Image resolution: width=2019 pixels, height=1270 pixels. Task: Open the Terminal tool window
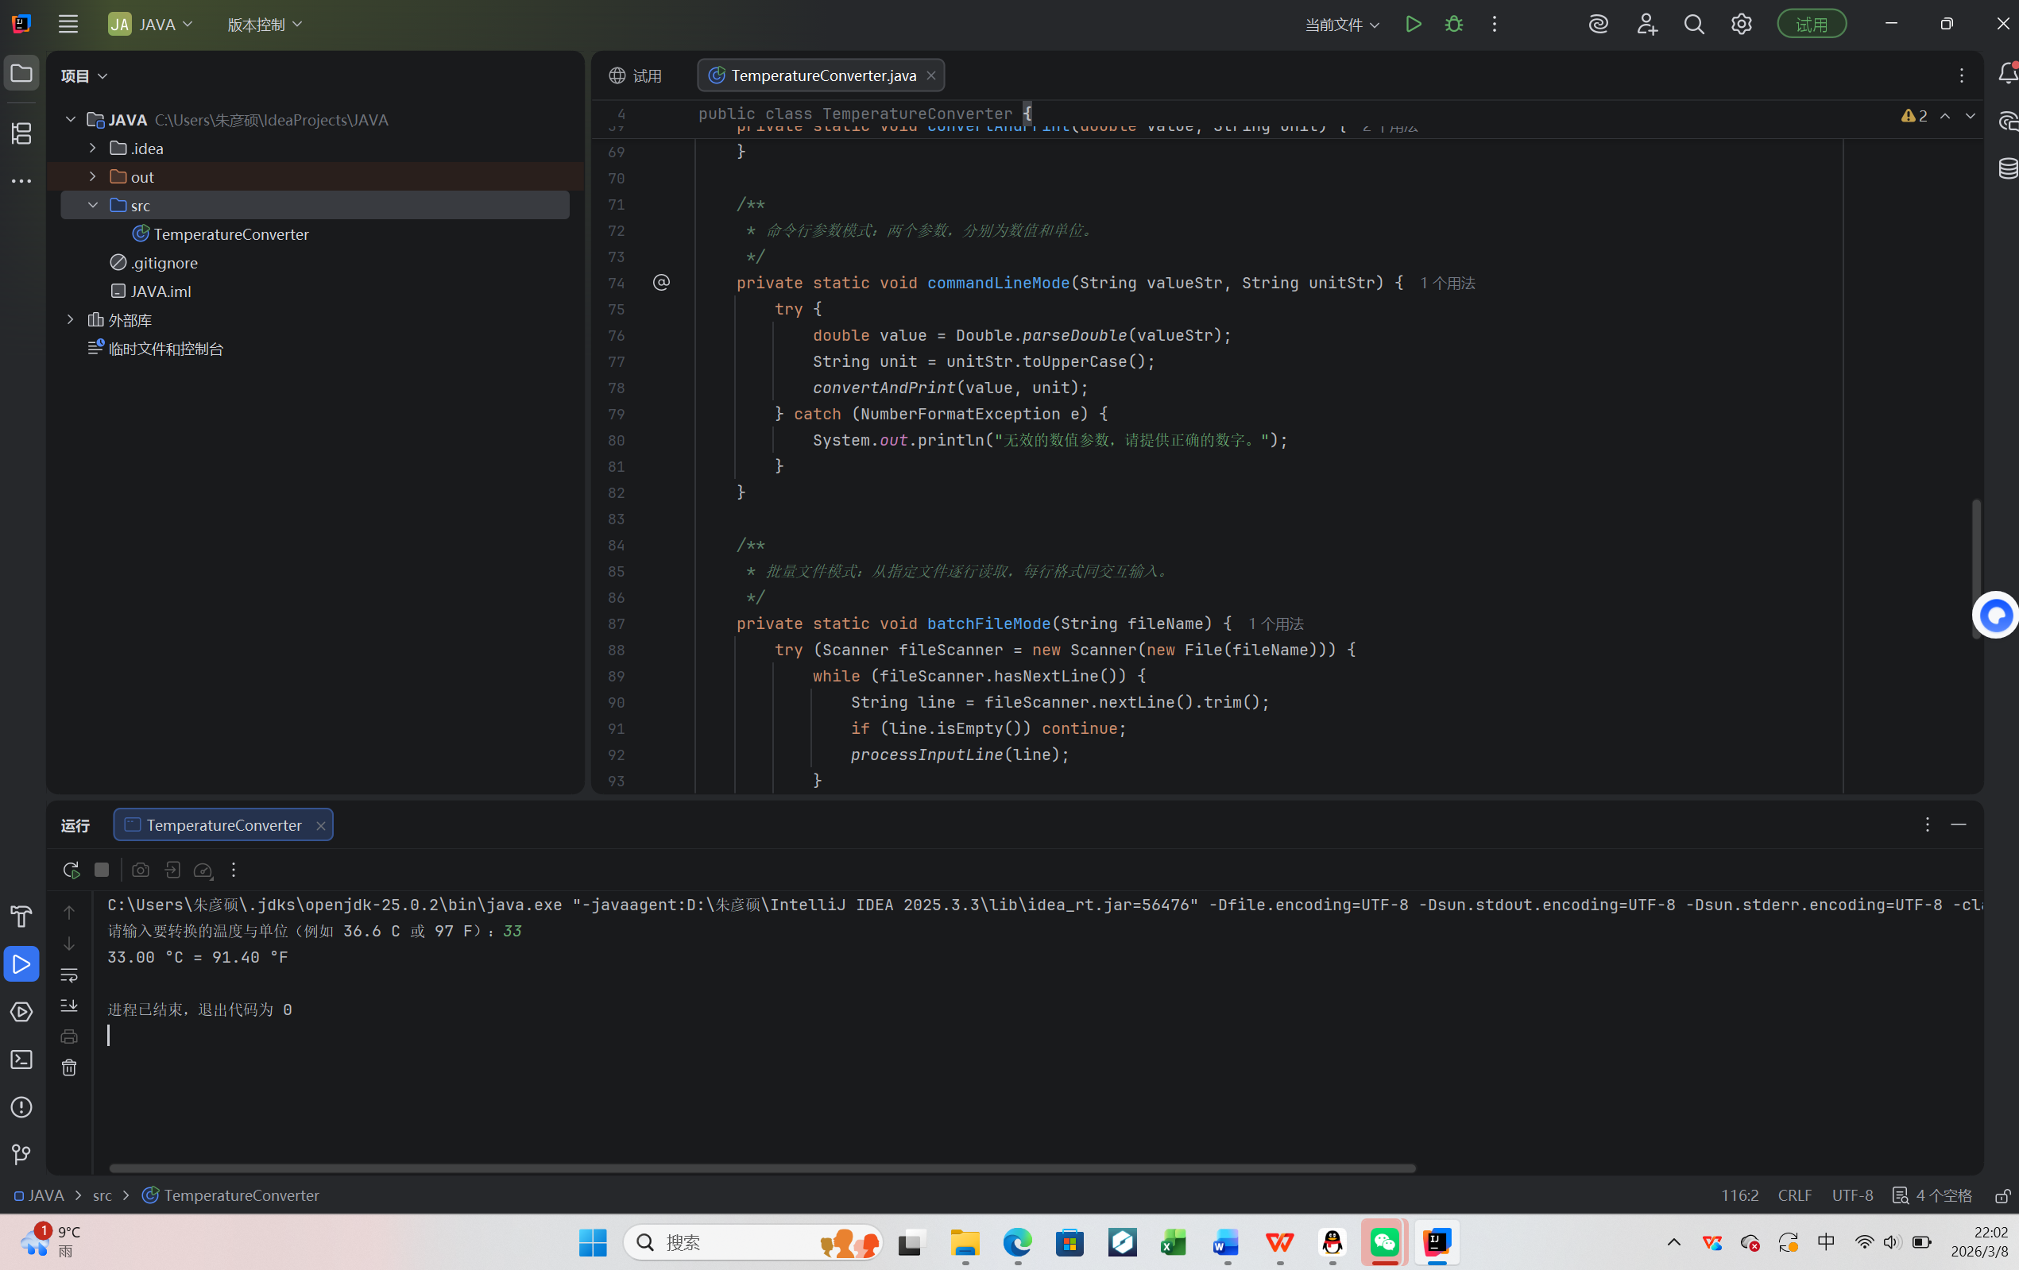coord(21,1060)
